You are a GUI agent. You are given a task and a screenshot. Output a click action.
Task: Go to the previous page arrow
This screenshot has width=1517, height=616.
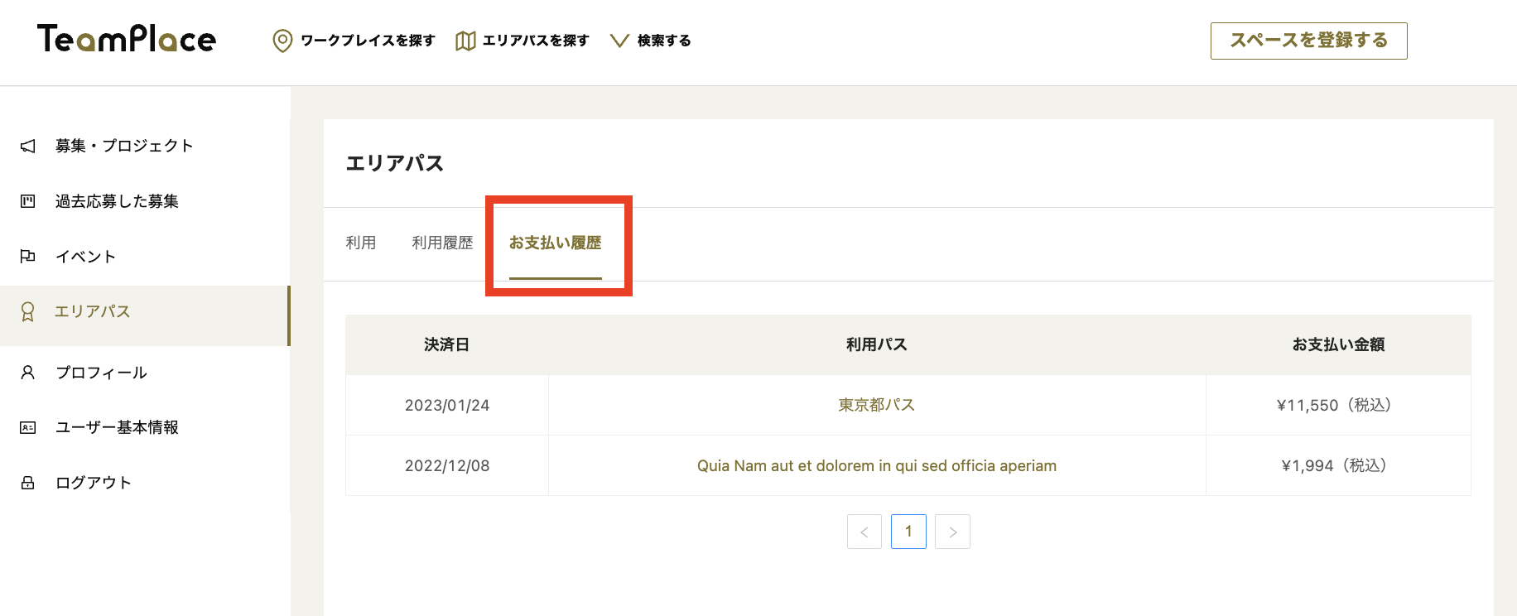tap(864, 532)
